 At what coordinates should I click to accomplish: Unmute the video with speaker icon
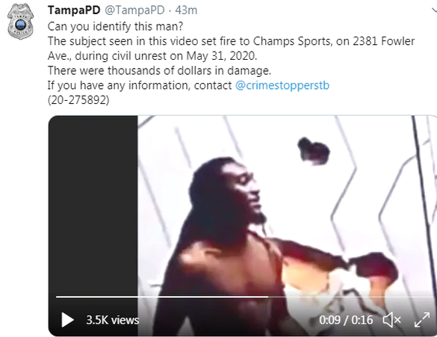tap(391, 320)
